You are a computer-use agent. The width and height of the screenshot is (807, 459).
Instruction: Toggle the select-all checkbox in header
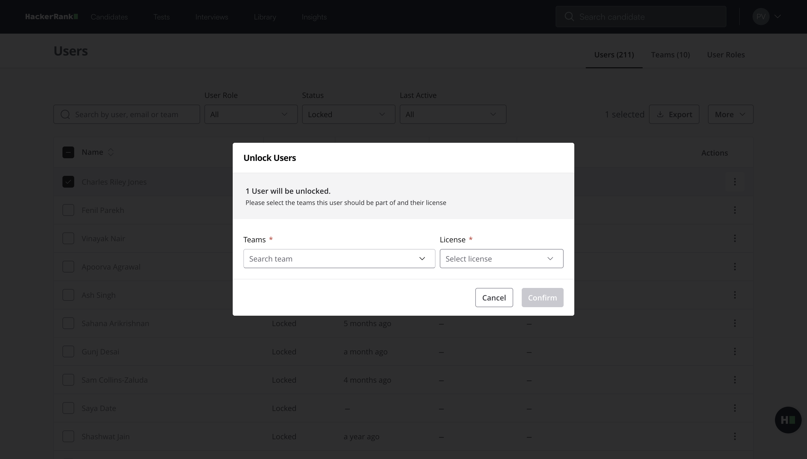[x=68, y=152]
